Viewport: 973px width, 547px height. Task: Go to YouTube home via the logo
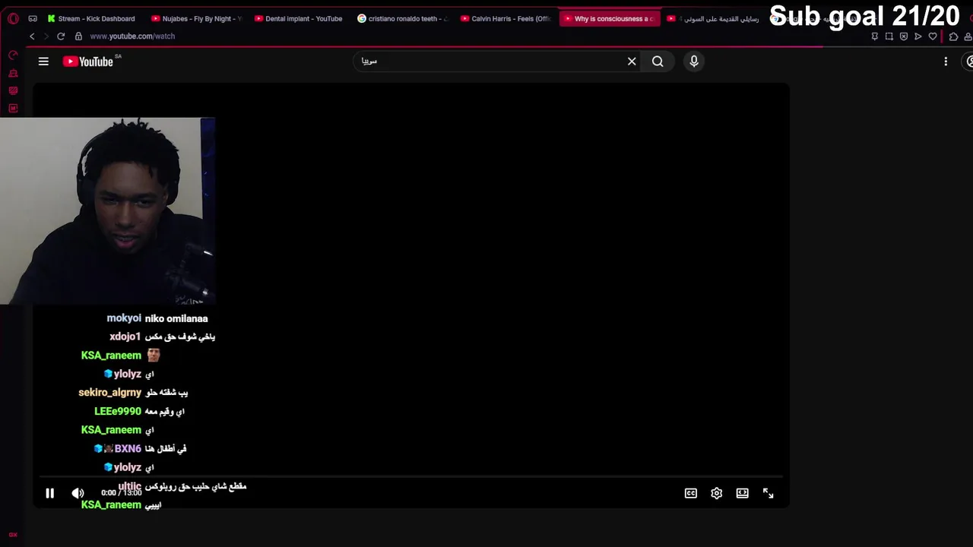(x=88, y=62)
